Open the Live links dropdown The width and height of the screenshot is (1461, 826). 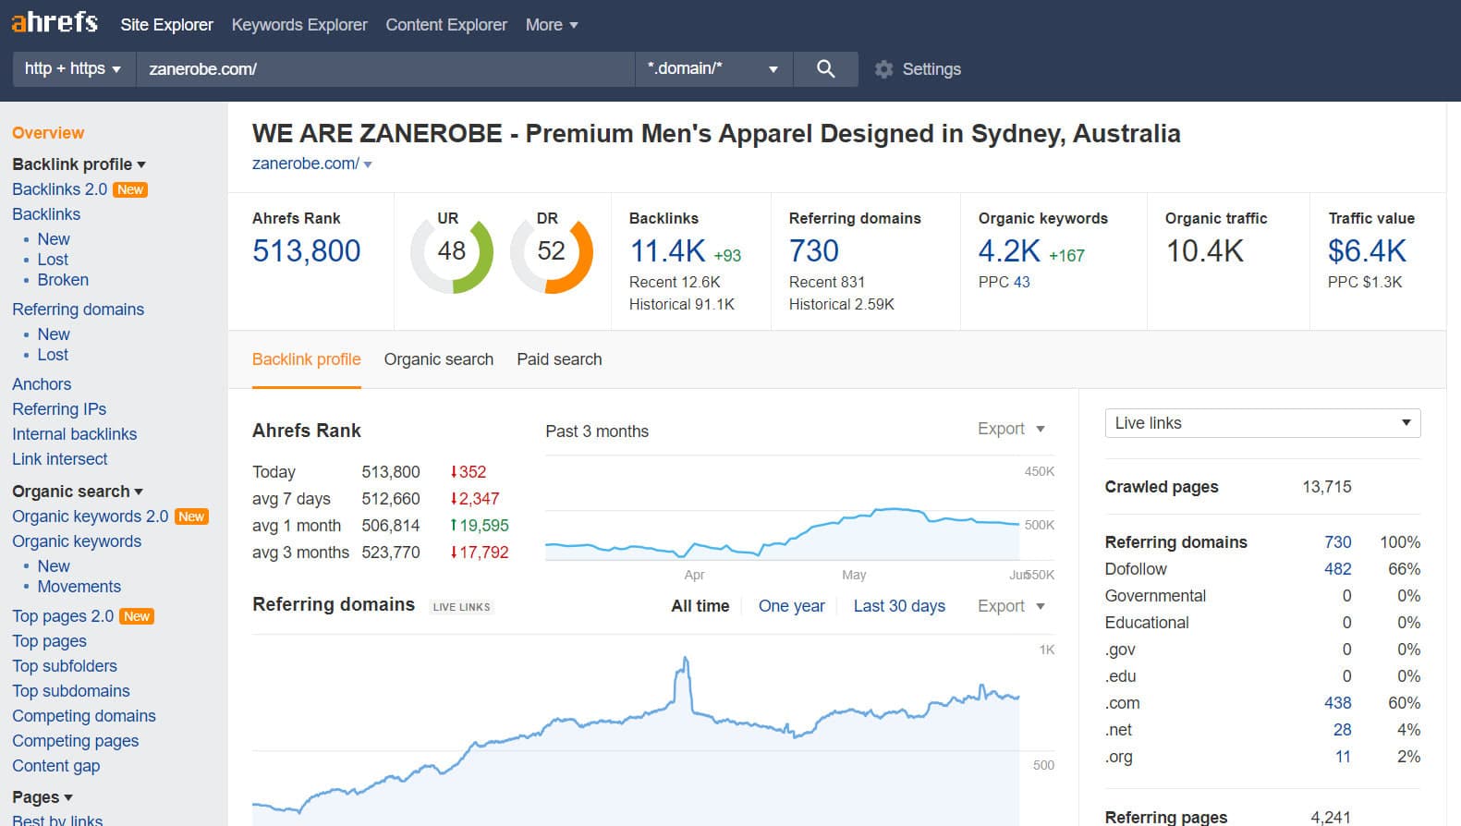coord(1262,423)
